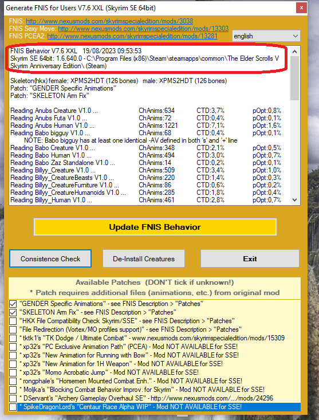
Task: Click the Exit button
Action: [250, 259]
